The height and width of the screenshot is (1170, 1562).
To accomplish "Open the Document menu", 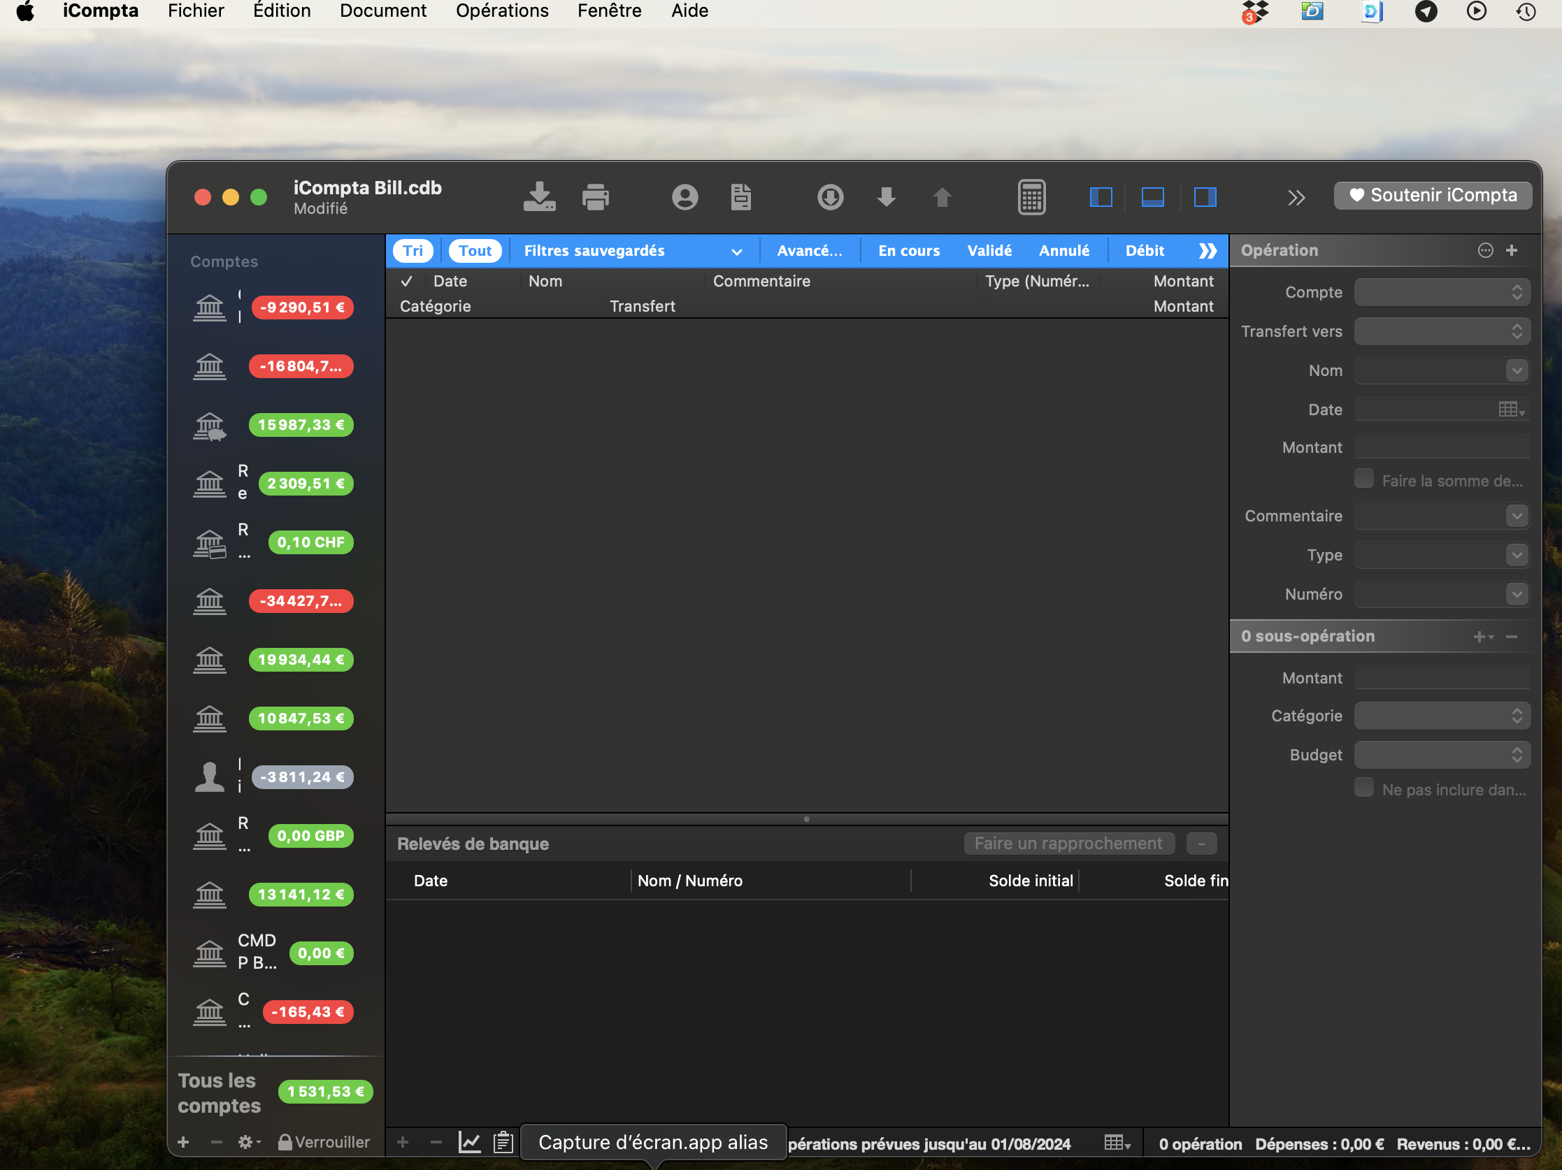I will click(382, 11).
